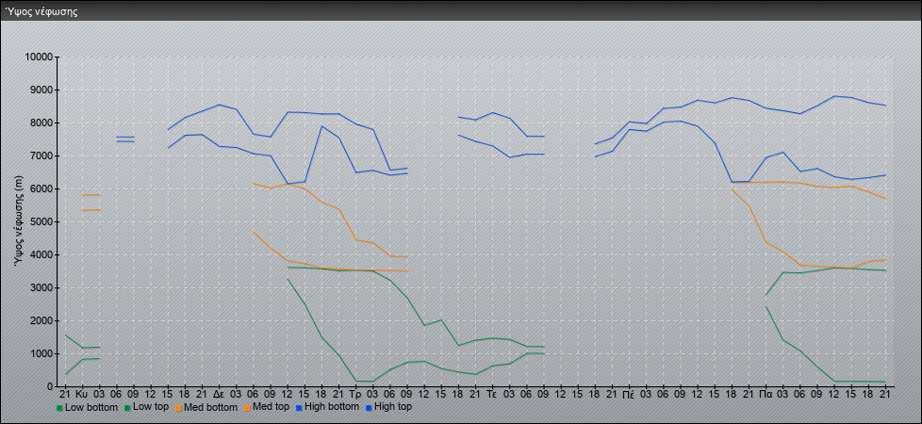Image resolution: width=922 pixels, height=424 pixels.
Task: Click the 3000 y-axis tick label
Action: click(x=41, y=287)
